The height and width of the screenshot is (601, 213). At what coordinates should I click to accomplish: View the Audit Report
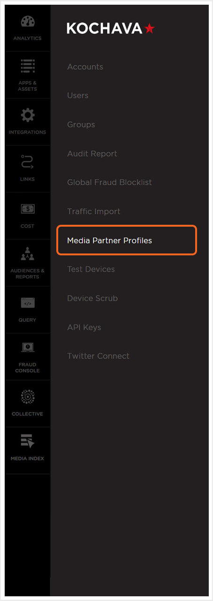(x=92, y=154)
